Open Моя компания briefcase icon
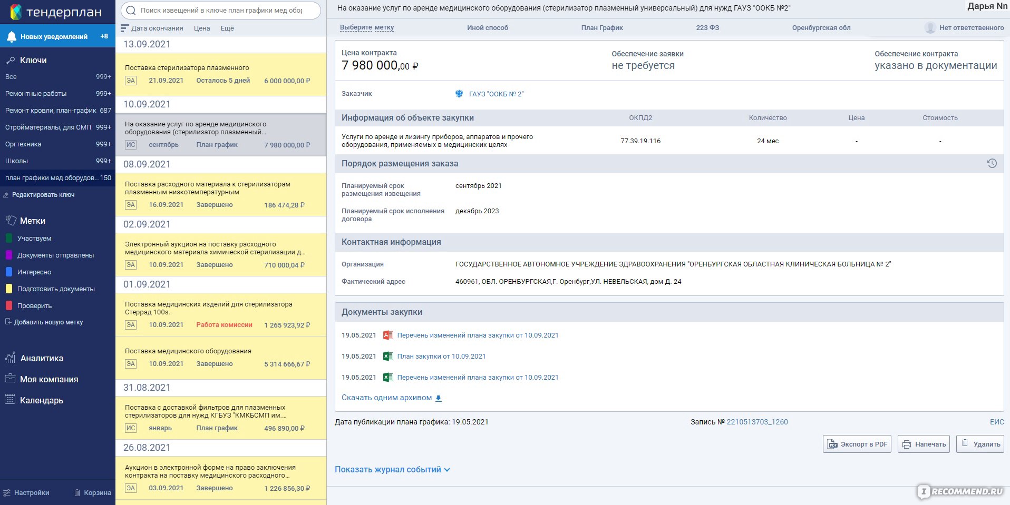Image resolution: width=1010 pixels, height=505 pixels. pos(10,379)
